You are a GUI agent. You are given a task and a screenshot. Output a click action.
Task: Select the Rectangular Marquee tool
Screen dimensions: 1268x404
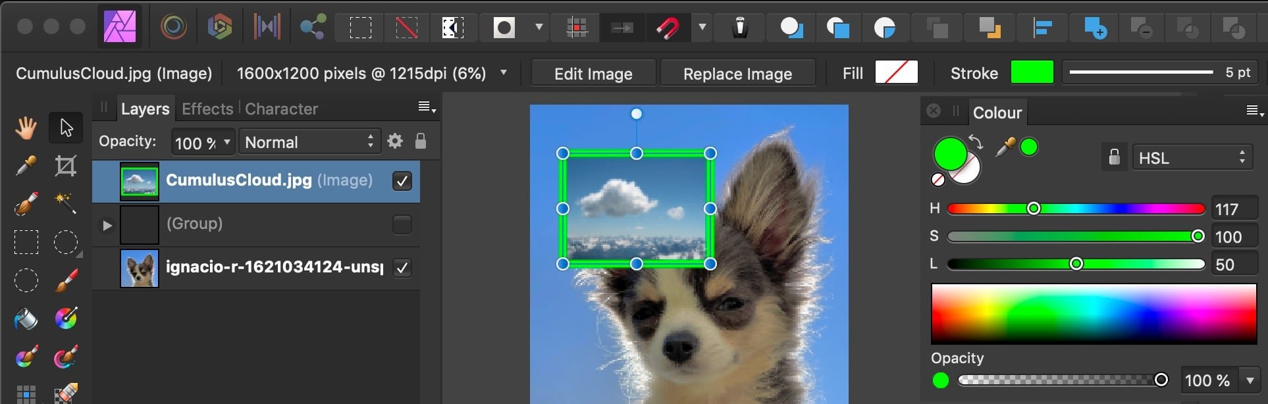coord(26,242)
